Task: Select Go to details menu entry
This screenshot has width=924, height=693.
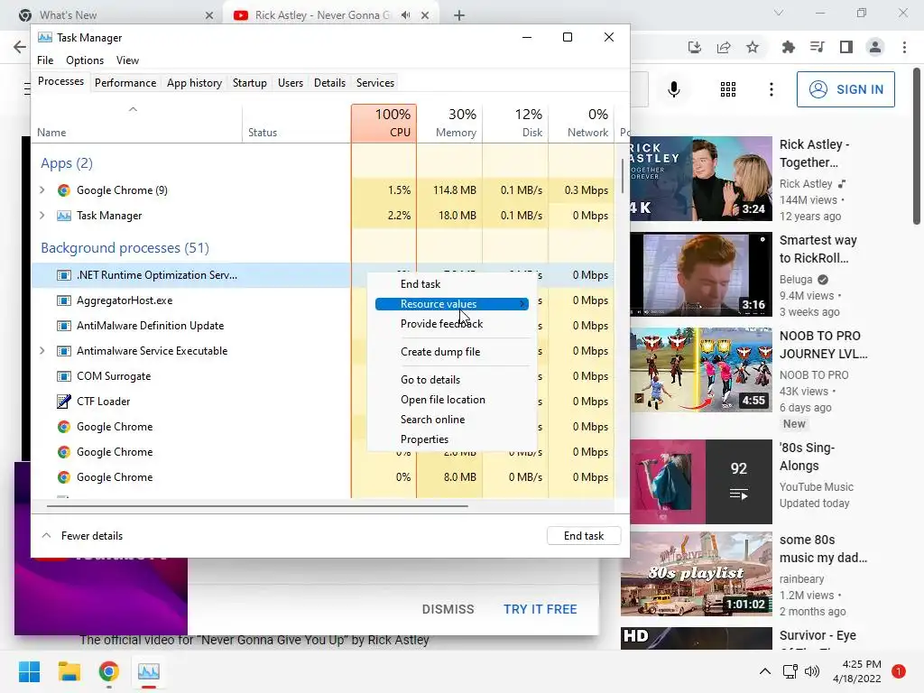Action: (x=430, y=380)
